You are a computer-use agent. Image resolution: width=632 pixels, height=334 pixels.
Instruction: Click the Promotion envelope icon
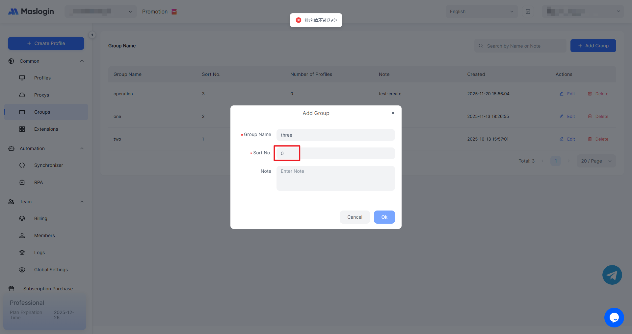click(x=174, y=12)
